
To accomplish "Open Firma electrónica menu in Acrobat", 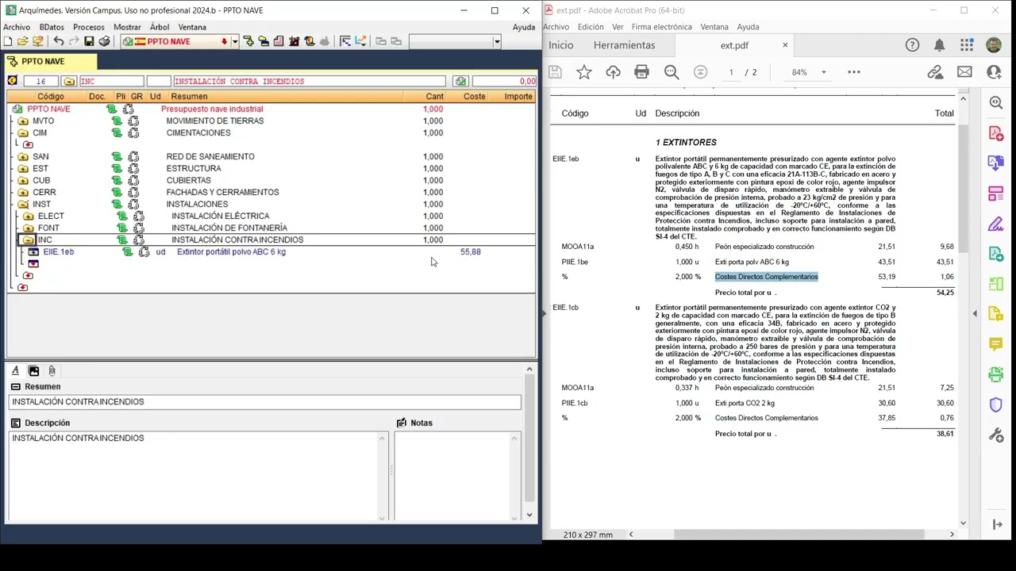I will coord(662,27).
